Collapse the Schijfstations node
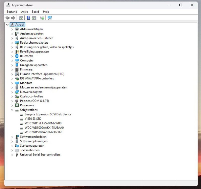201x189 pixels. click(12, 110)
